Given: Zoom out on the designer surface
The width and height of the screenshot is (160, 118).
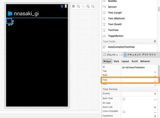Looking at the screenshot, I should click(x=93, y=6).
